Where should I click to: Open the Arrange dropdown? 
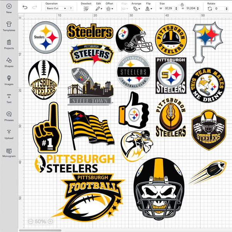click(x=136, y=9)
